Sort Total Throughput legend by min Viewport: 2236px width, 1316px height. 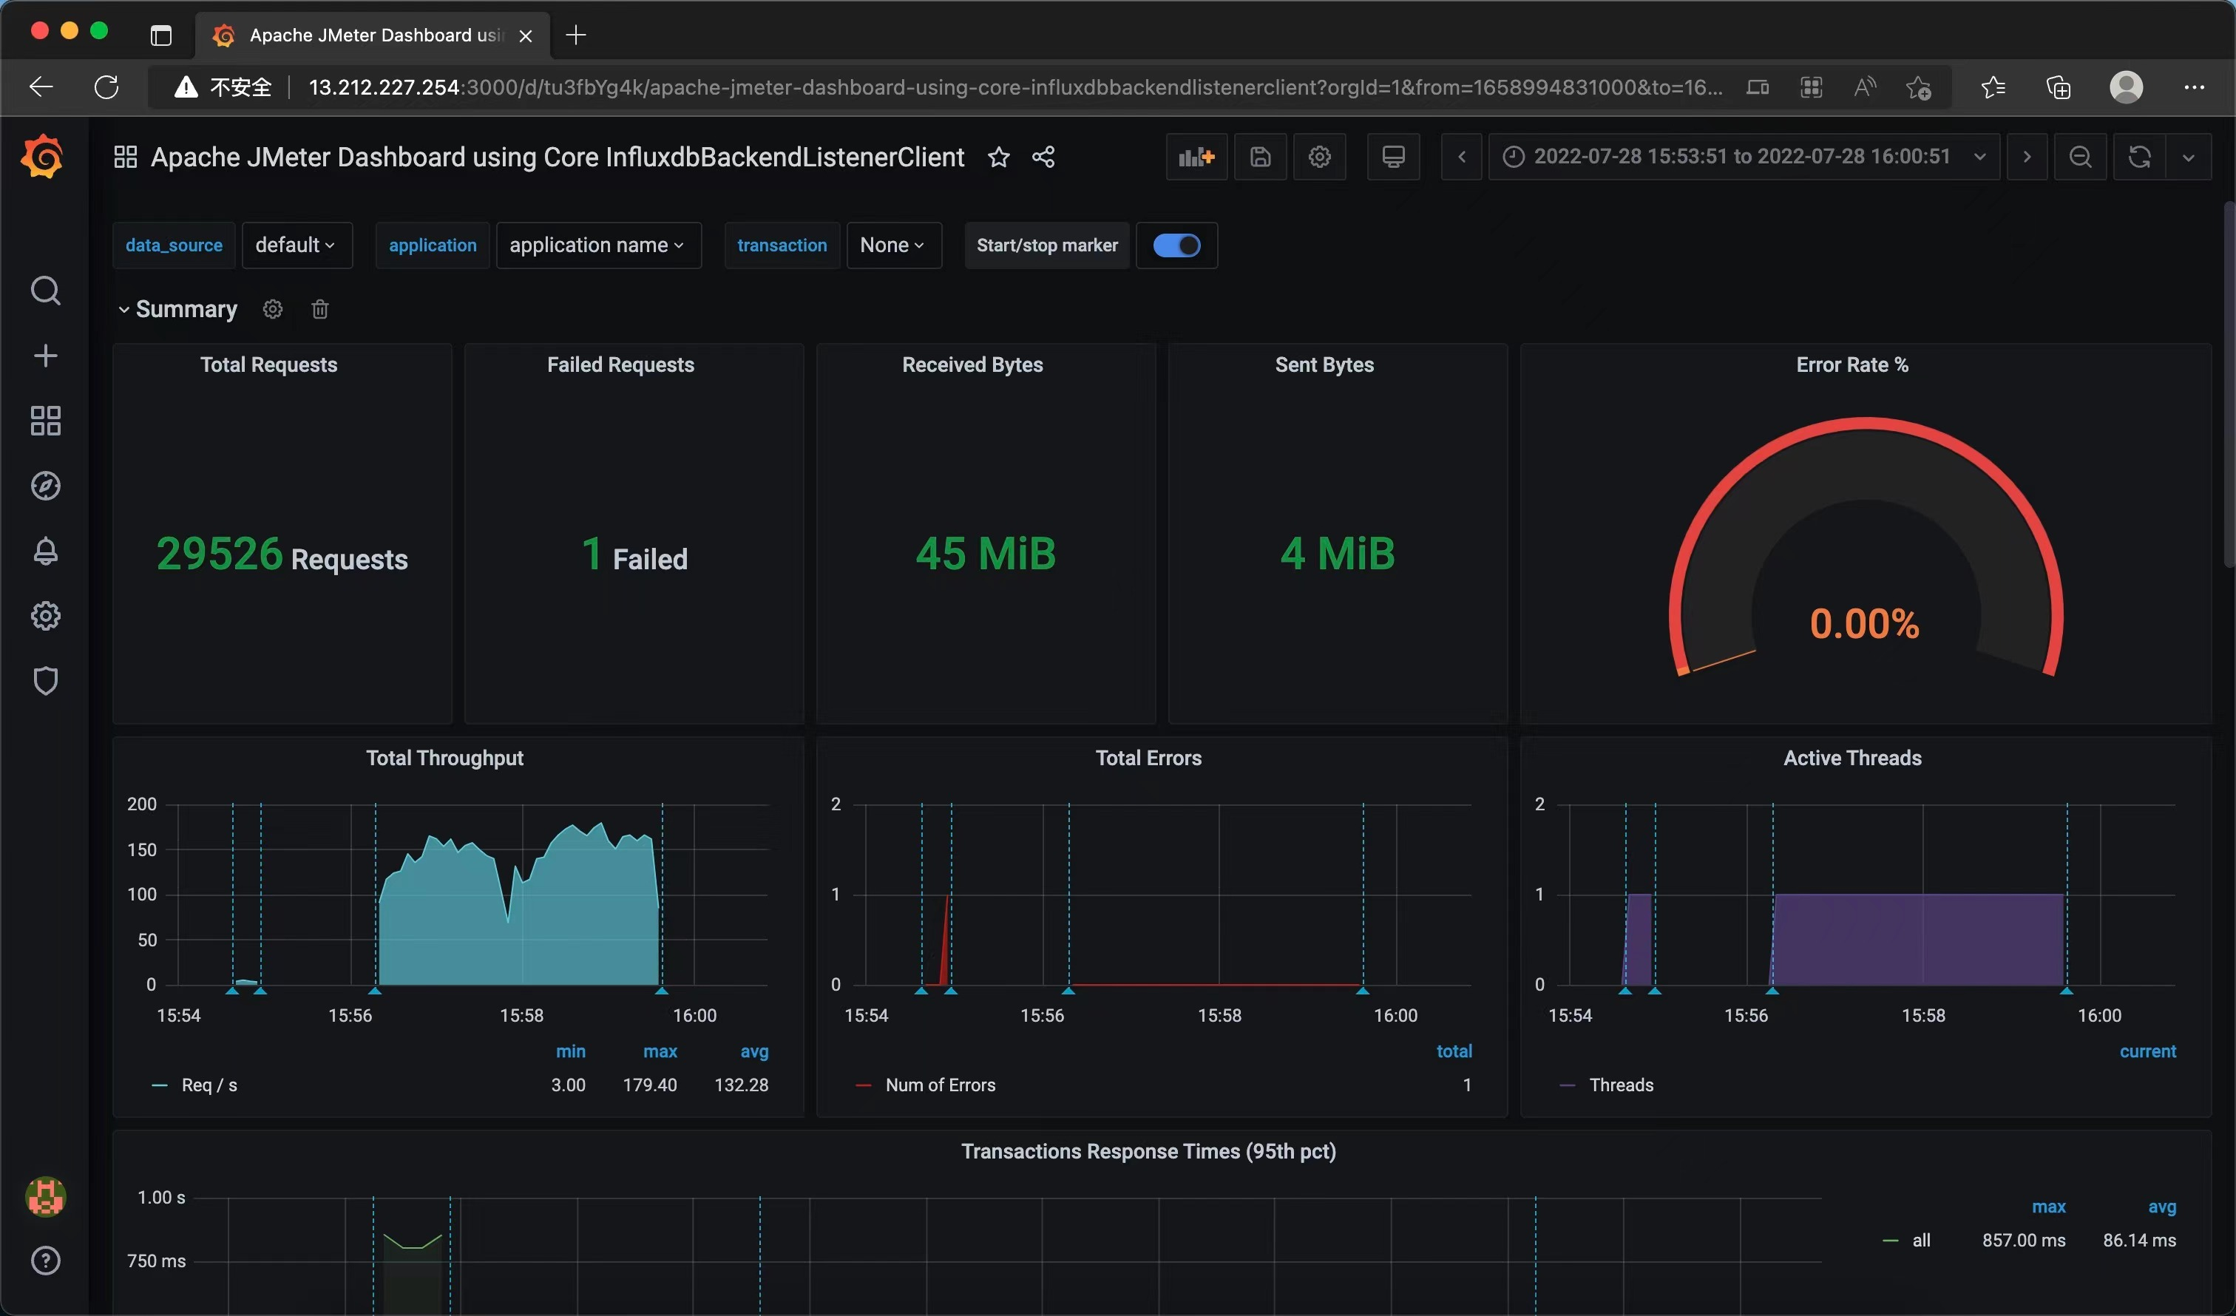tap(571, 1051)
